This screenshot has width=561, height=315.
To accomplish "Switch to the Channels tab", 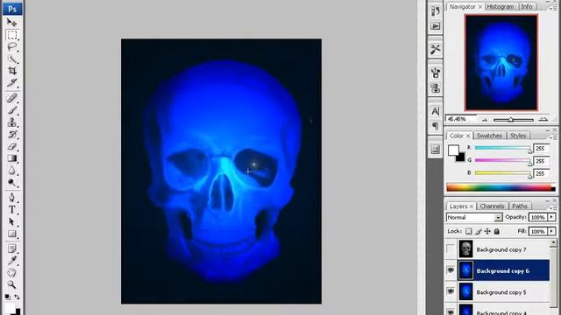I will pyautogui.click(x=492, y=206).
